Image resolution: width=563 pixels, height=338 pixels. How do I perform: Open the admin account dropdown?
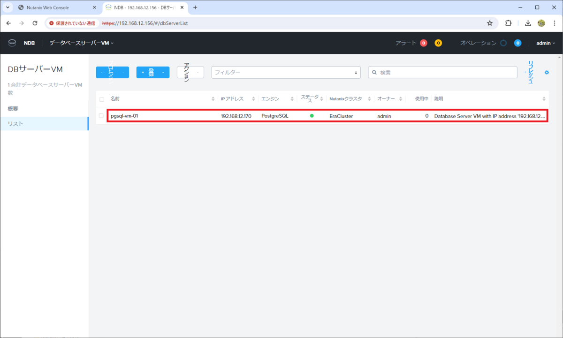click(545, 43)
